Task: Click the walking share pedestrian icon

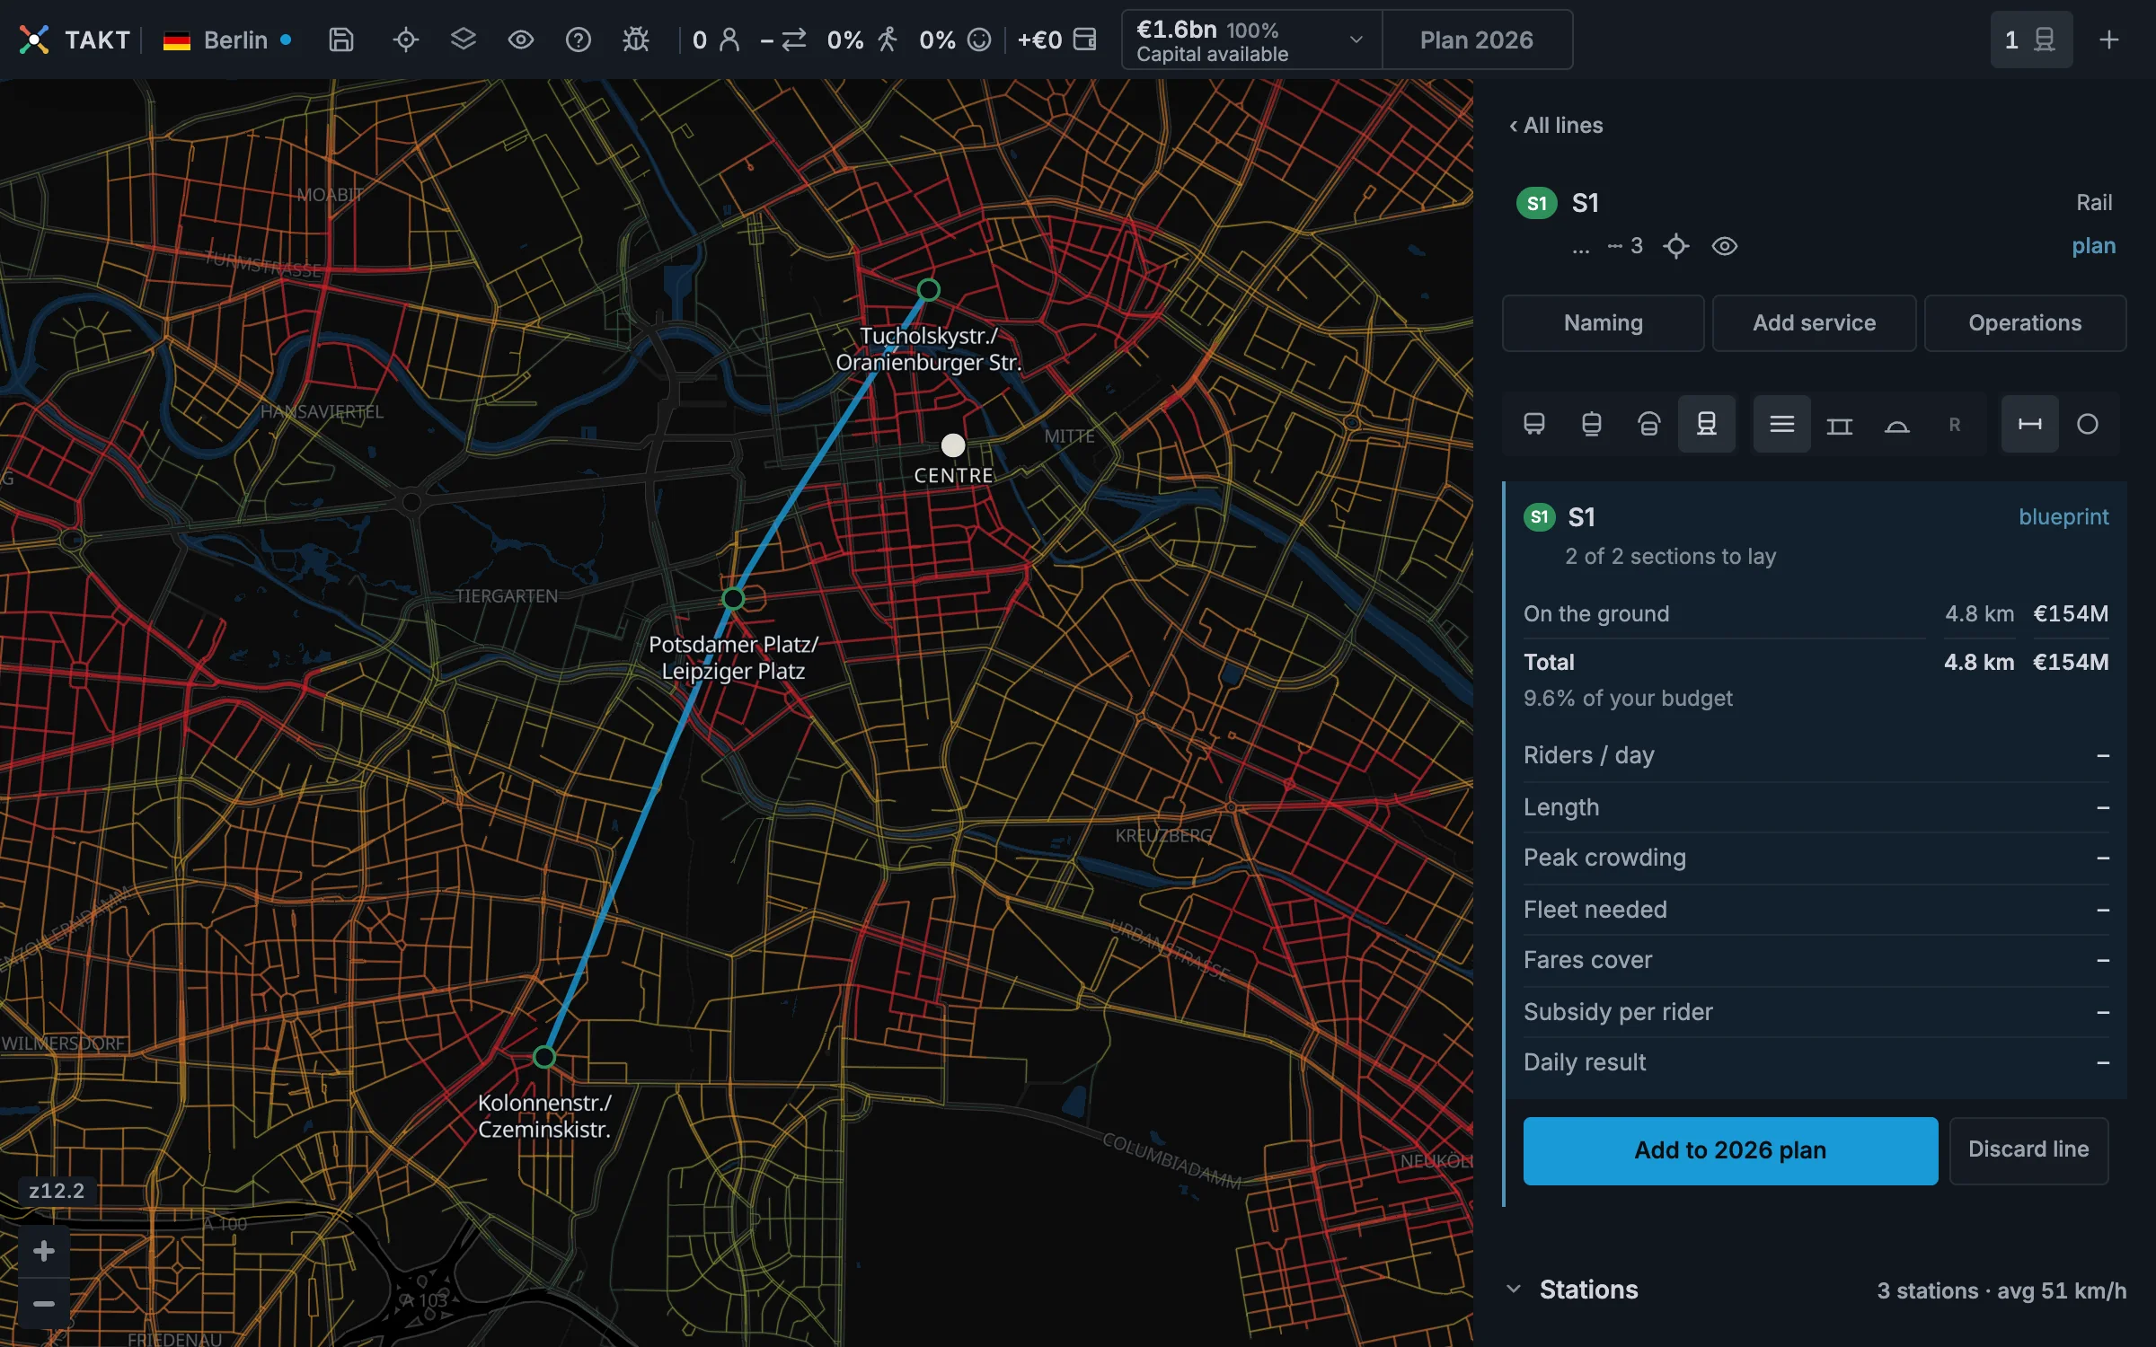Action: click(888, 40)
